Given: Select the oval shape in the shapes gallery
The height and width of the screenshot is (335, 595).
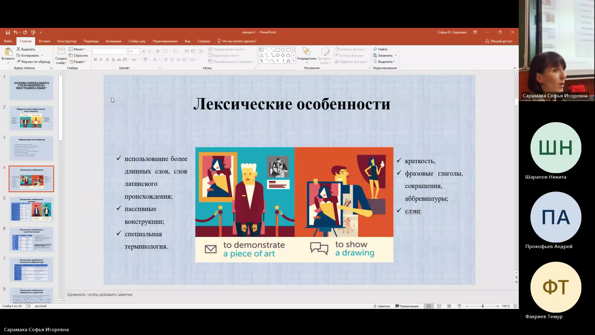Looking at the screenshot, I should [x=283, y=50].
